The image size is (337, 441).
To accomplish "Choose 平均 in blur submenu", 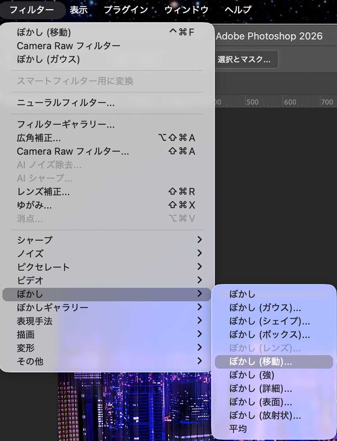I will pyautogui.click(x=274, y=429).
